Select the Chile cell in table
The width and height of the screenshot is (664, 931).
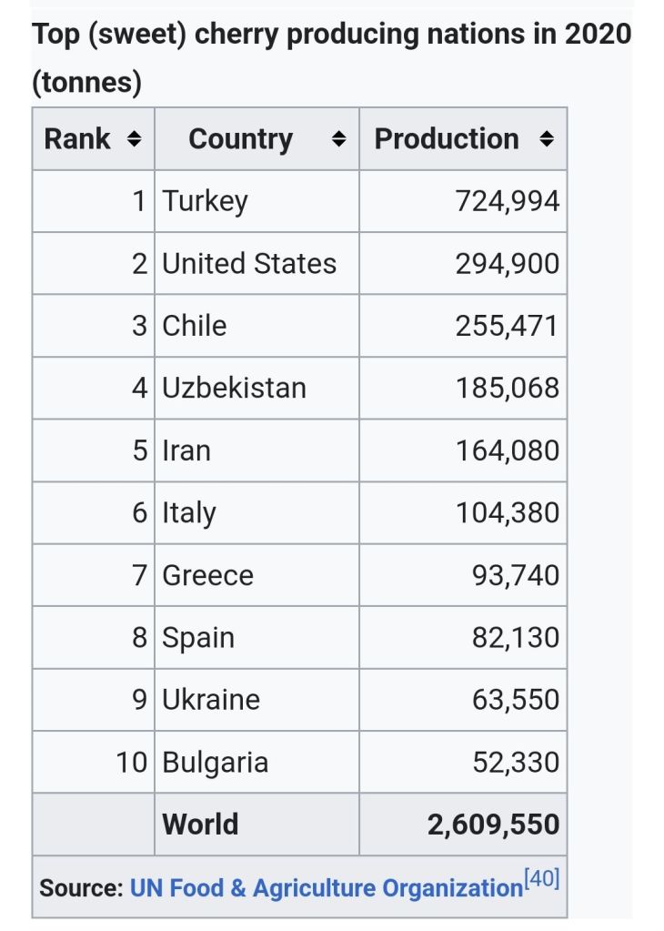(194, 326)
